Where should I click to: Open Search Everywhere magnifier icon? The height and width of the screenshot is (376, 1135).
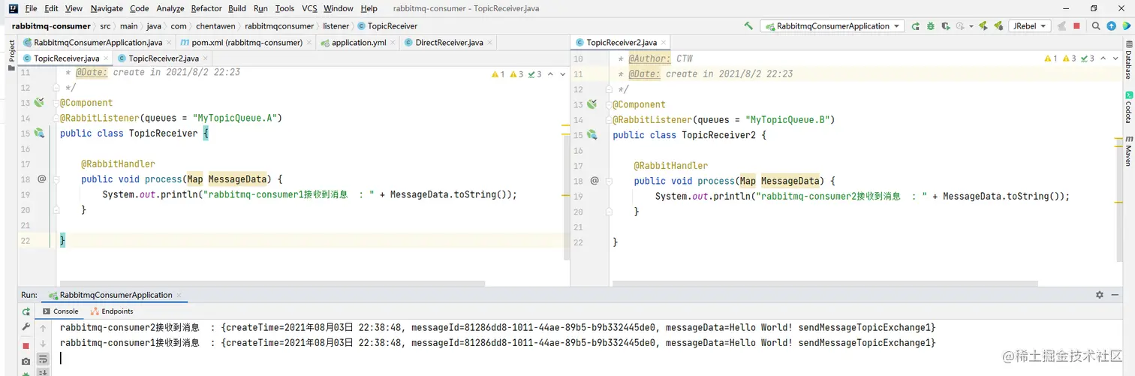click(1096, 26)
